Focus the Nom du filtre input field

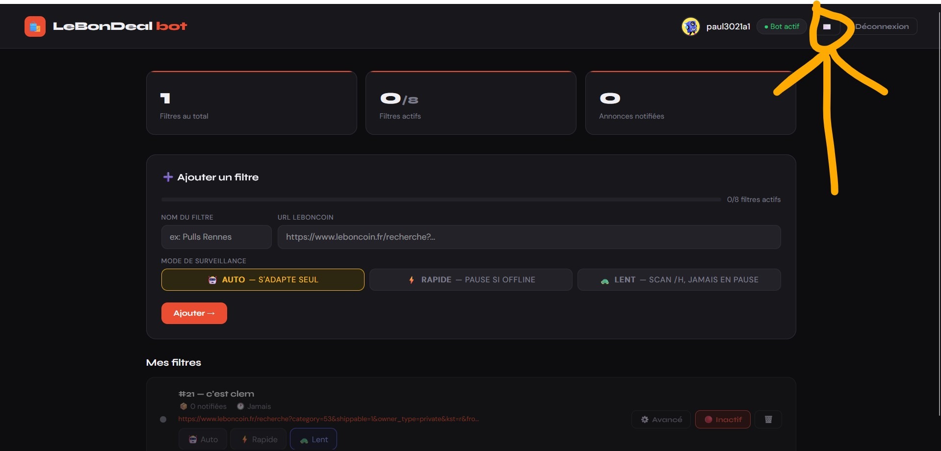pos(216,237)
